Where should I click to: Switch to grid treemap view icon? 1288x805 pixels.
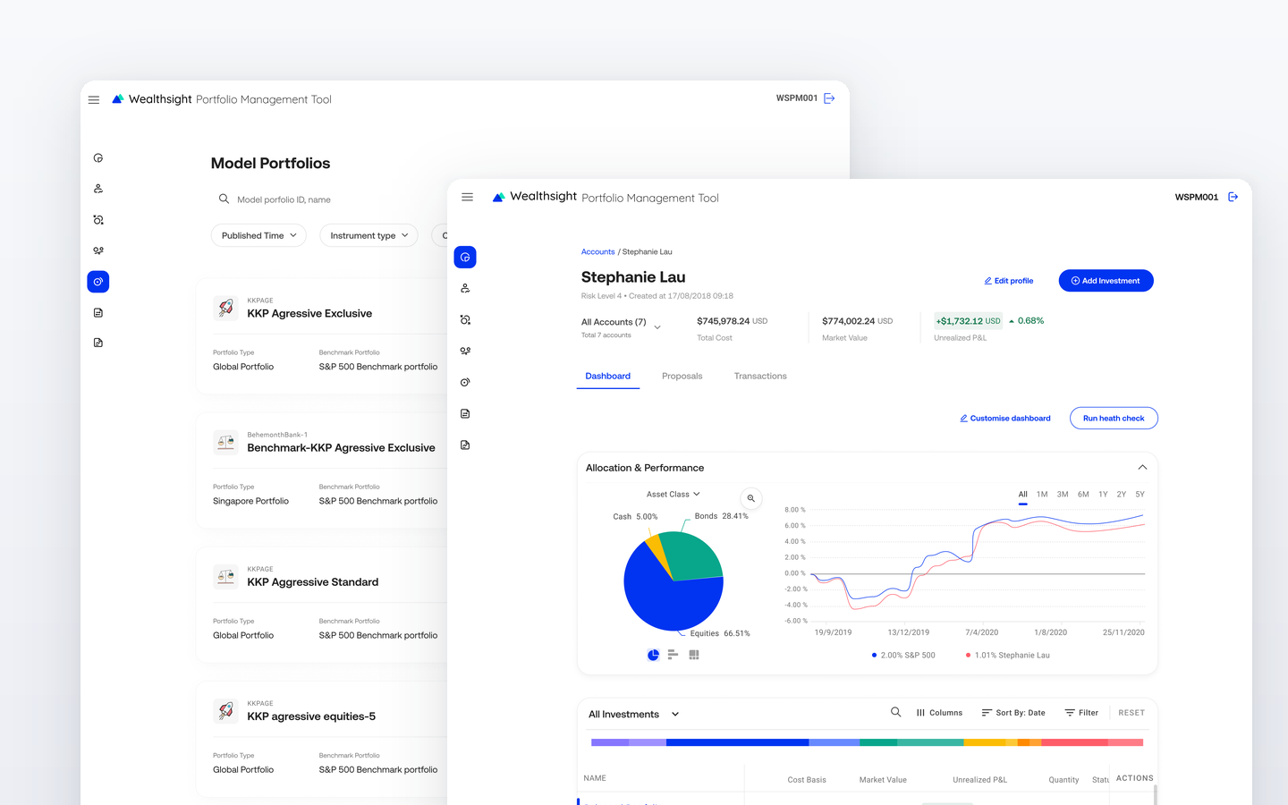pos(694,655)
